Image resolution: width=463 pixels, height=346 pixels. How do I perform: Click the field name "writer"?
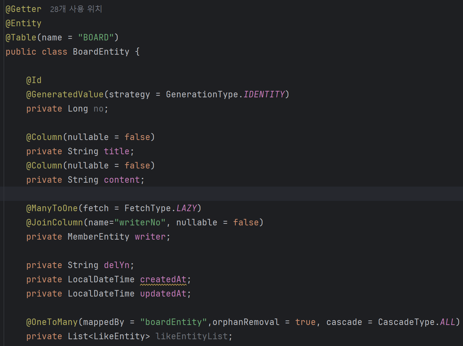coord(150,237)
